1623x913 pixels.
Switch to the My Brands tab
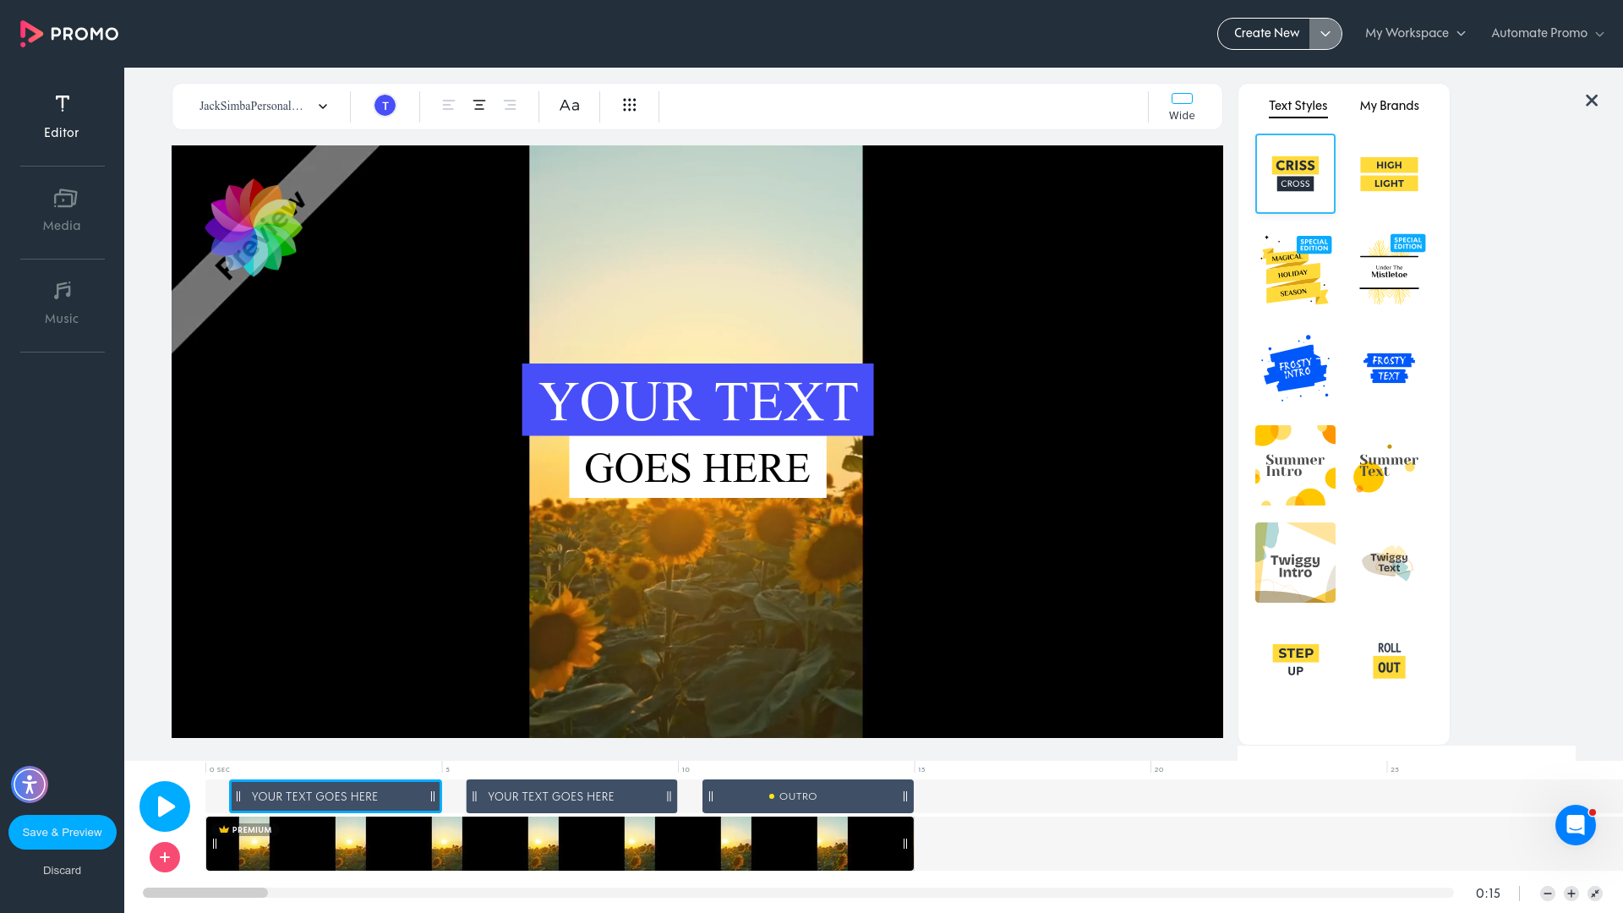coord(1389,105)
